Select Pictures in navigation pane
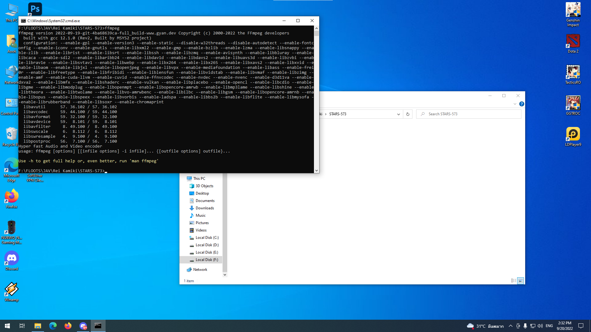591x332 pixels. point(202,223)
